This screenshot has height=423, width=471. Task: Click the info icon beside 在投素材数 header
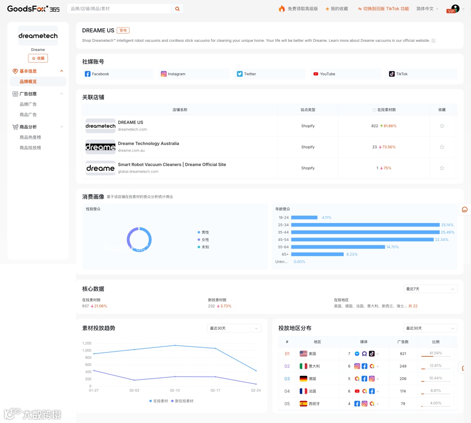click(x=374, y=110)
